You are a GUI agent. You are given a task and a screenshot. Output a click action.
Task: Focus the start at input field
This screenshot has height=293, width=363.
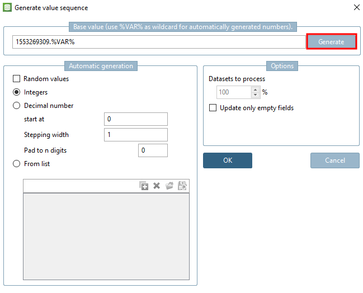coord(136,119)
